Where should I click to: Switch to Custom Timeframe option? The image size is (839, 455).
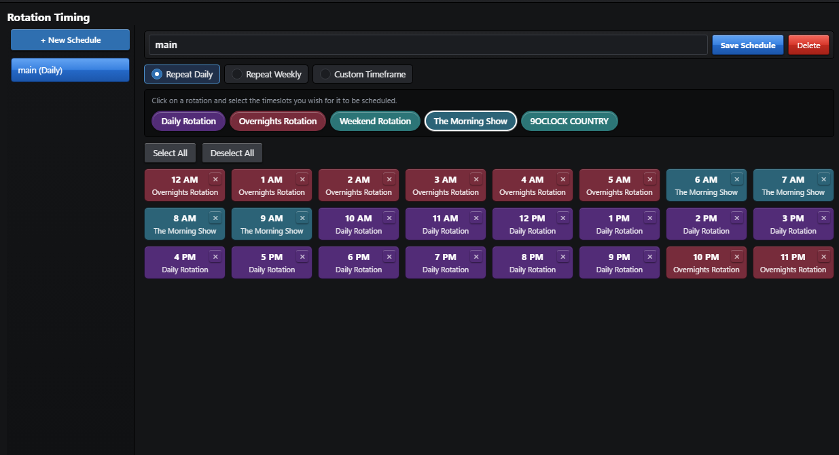[363, 74]
